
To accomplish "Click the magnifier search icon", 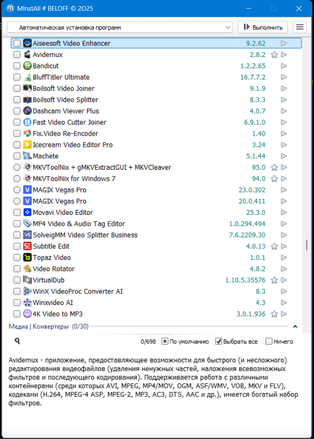I will (18, 341).
